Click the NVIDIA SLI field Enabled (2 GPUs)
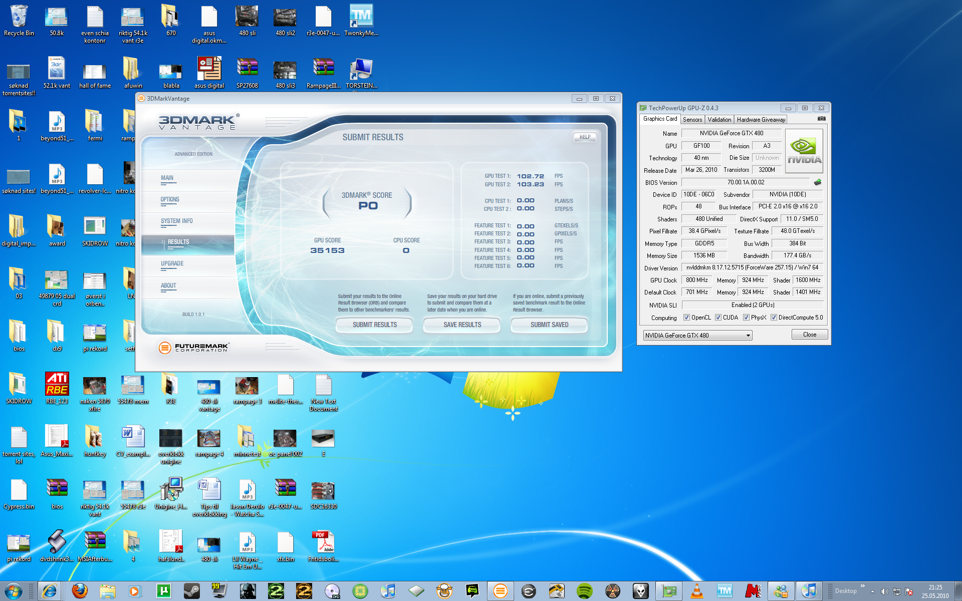The height and width of the screenshot is (601, 962). 752,305
